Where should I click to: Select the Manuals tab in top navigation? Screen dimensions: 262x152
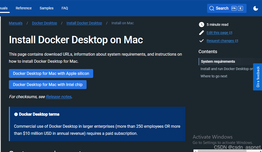coord(4,8)
